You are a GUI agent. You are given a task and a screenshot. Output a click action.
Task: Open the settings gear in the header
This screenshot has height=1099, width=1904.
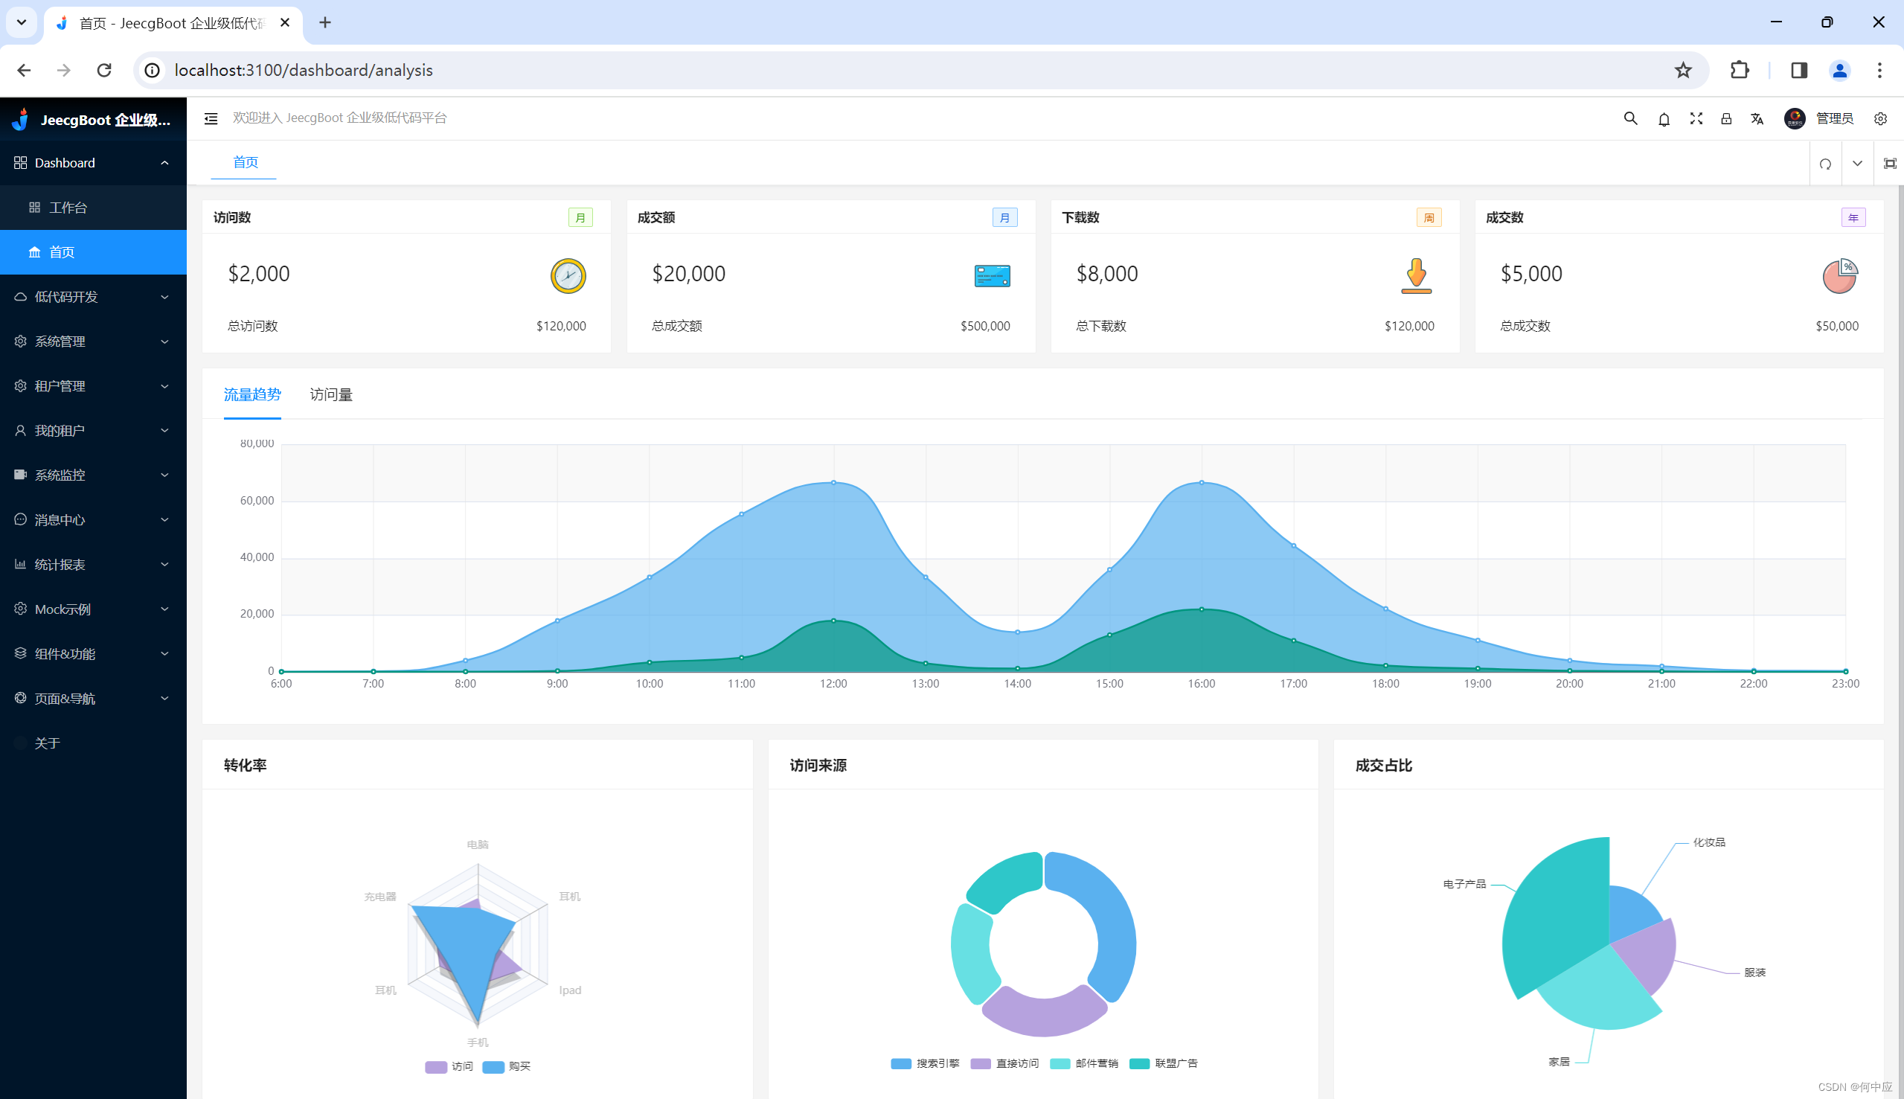(1880, 118)
